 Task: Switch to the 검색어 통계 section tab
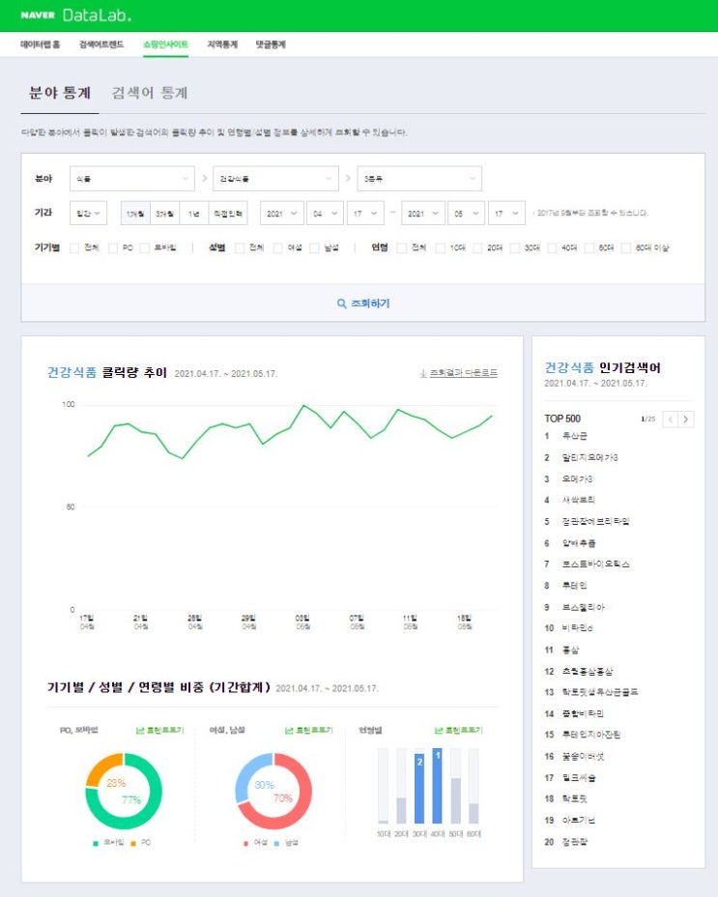(150, 93)
